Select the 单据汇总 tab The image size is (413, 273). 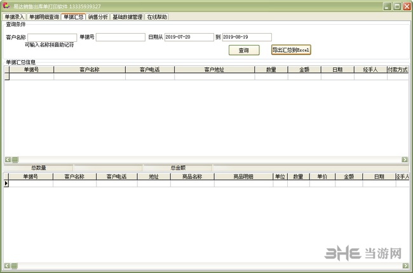tap(74, 17)
